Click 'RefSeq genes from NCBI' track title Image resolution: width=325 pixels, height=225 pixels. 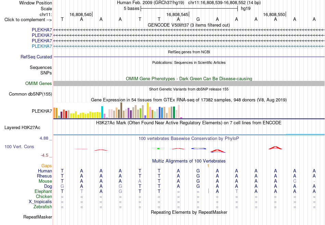(x=189, y=52)
